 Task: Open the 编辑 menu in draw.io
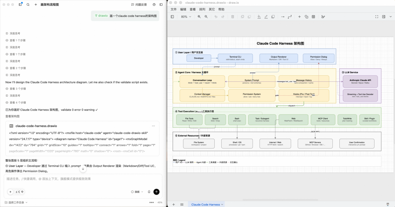pos(183,9)
